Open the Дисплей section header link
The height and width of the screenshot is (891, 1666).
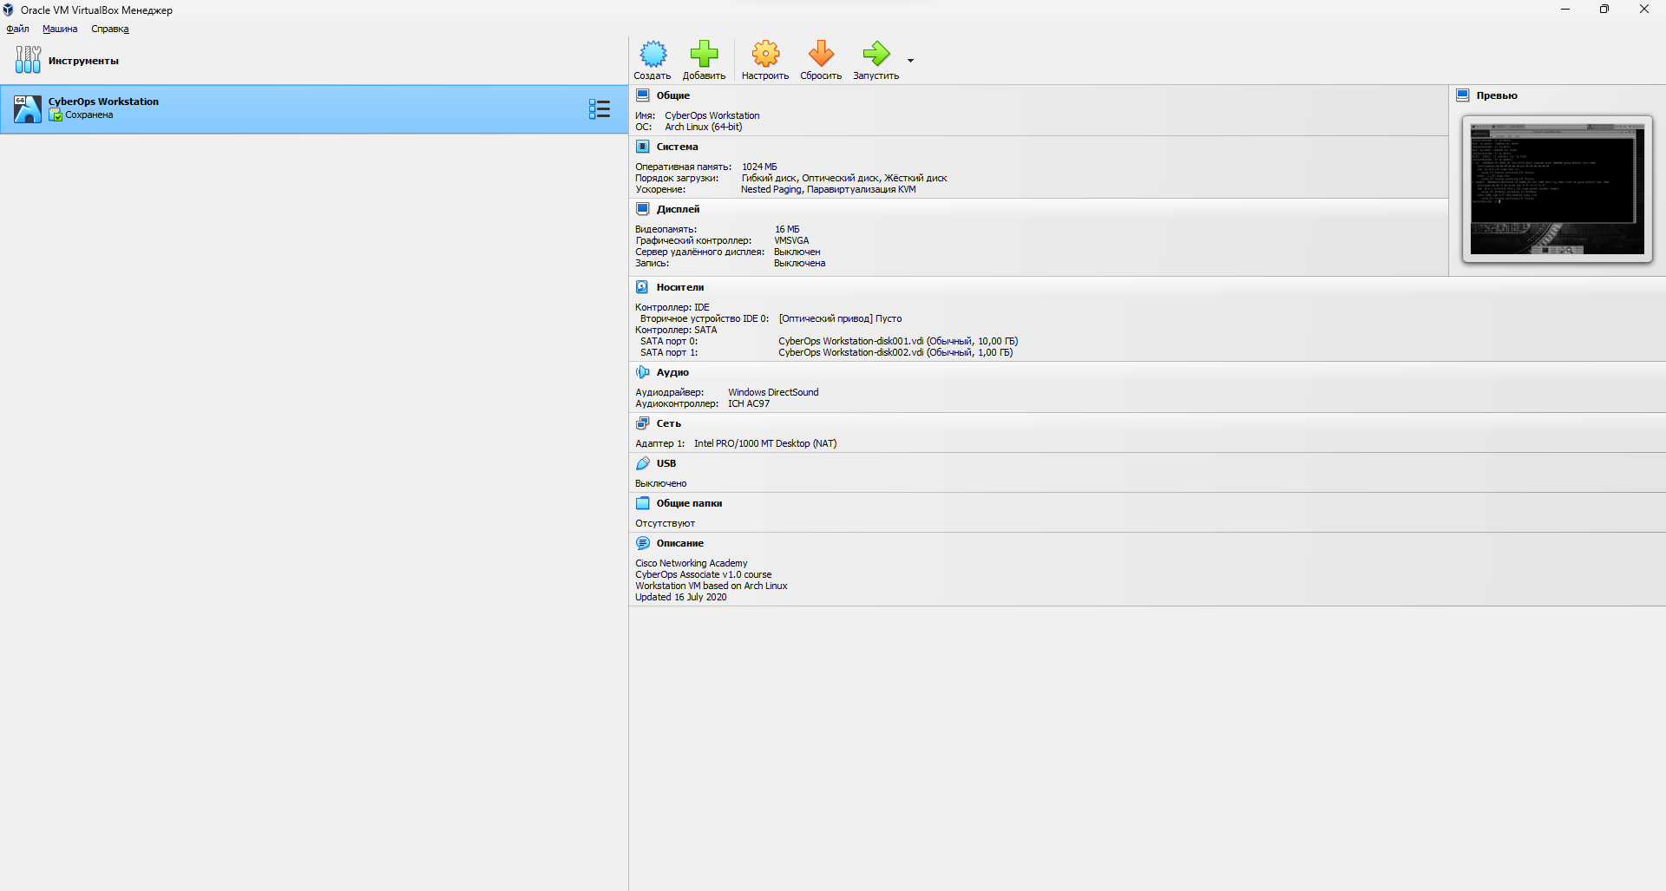pyautogui.click(x=678, y=209)
